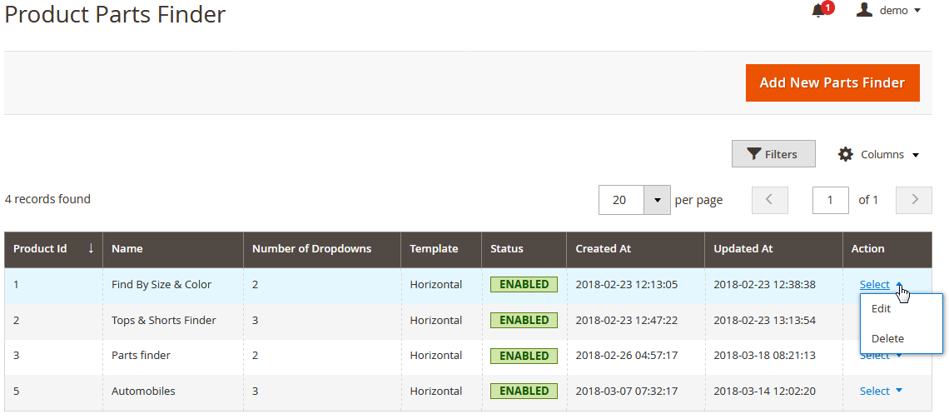
Task: Open the Filters funnel button
Action: click(x=773, y=154)
